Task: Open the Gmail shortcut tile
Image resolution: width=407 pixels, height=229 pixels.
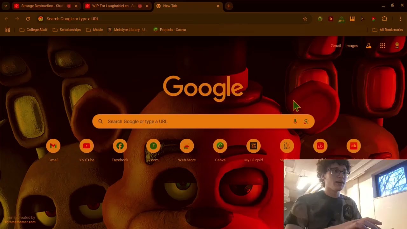Action: 53,151
